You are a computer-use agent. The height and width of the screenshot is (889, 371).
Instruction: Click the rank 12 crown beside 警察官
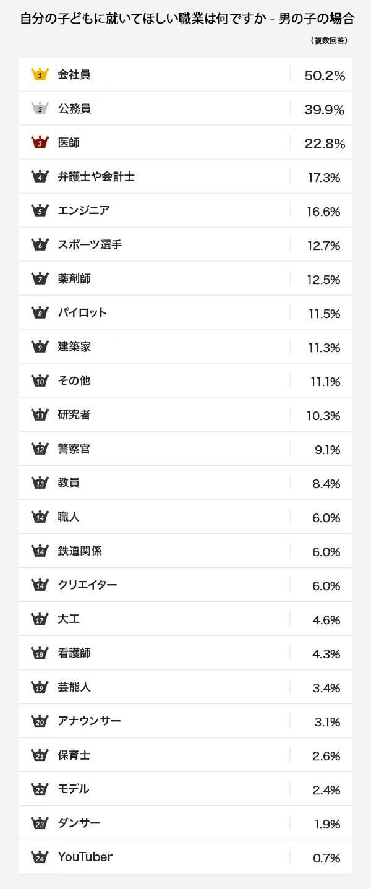pyautogui.click(x=40, y=449)
